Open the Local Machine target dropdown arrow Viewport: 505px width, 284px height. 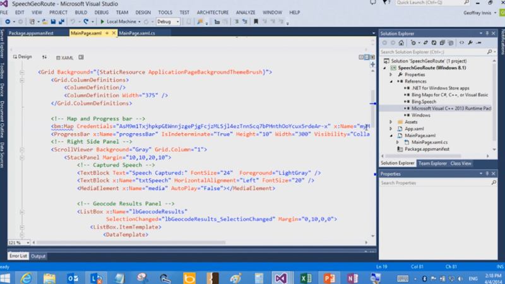(x=140, y=22)
